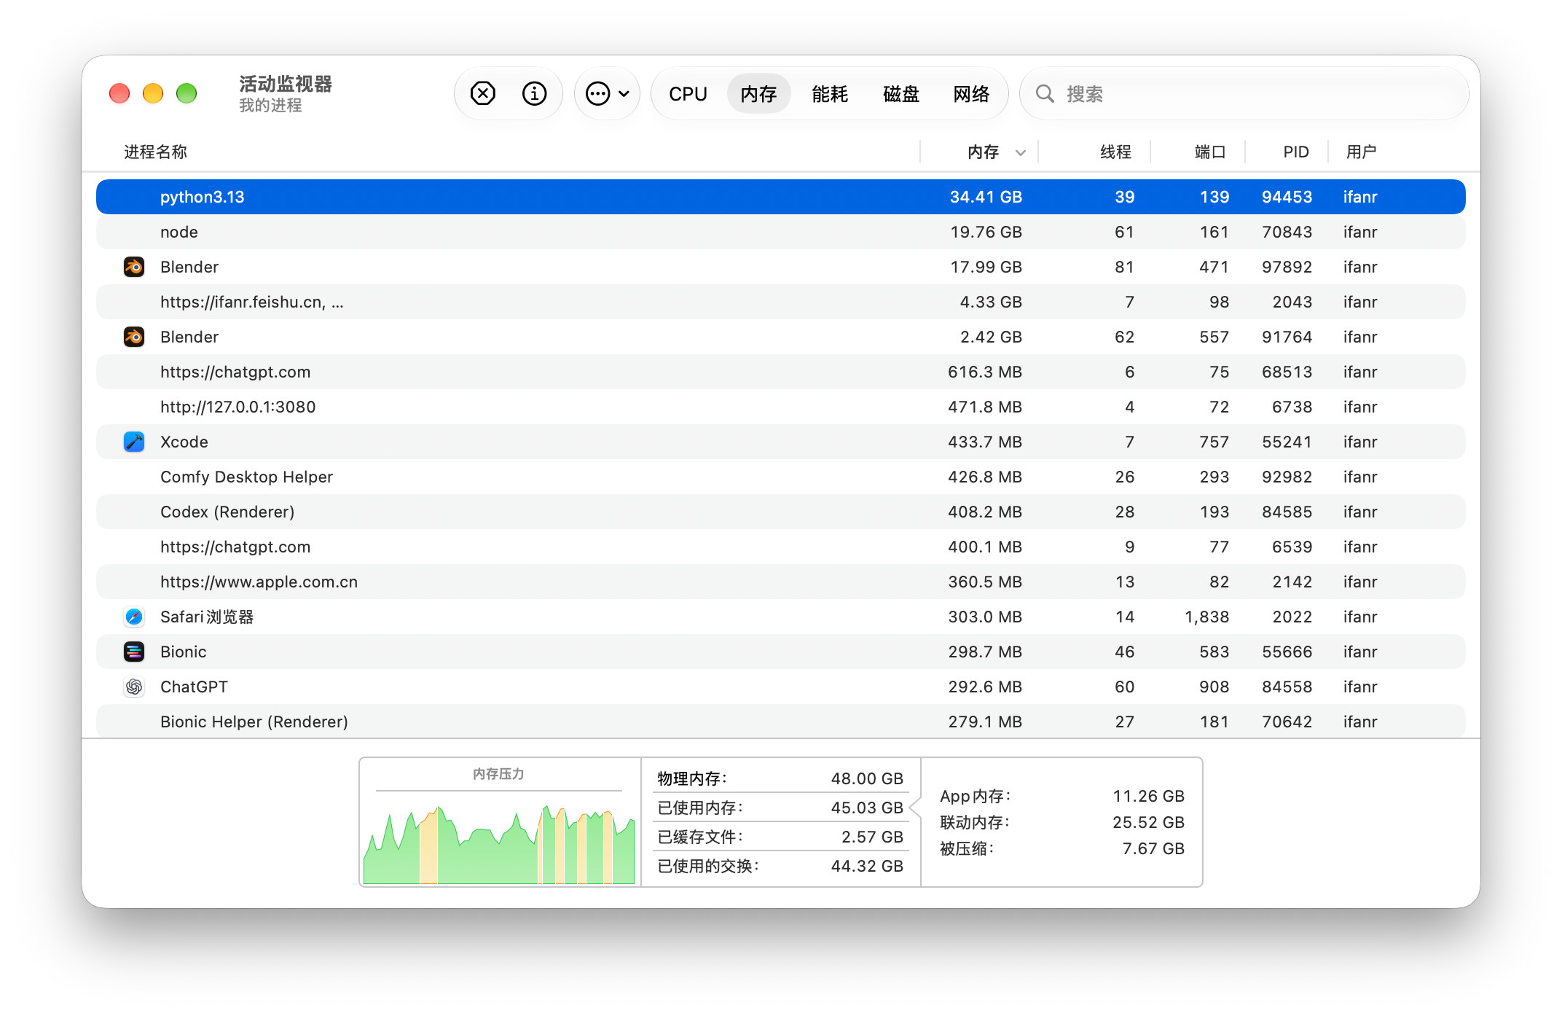
Task: Click the 物理内存 48.00 GB value
Action: point(867,778)
